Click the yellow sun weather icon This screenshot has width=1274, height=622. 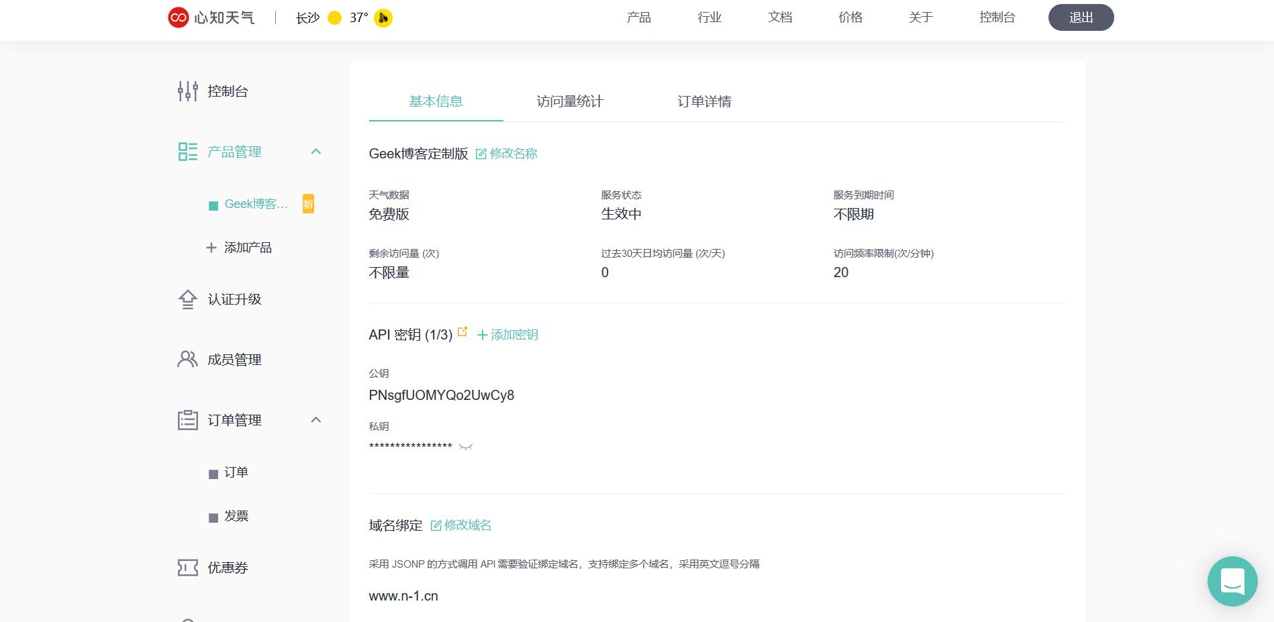click(x=334, y=18)
